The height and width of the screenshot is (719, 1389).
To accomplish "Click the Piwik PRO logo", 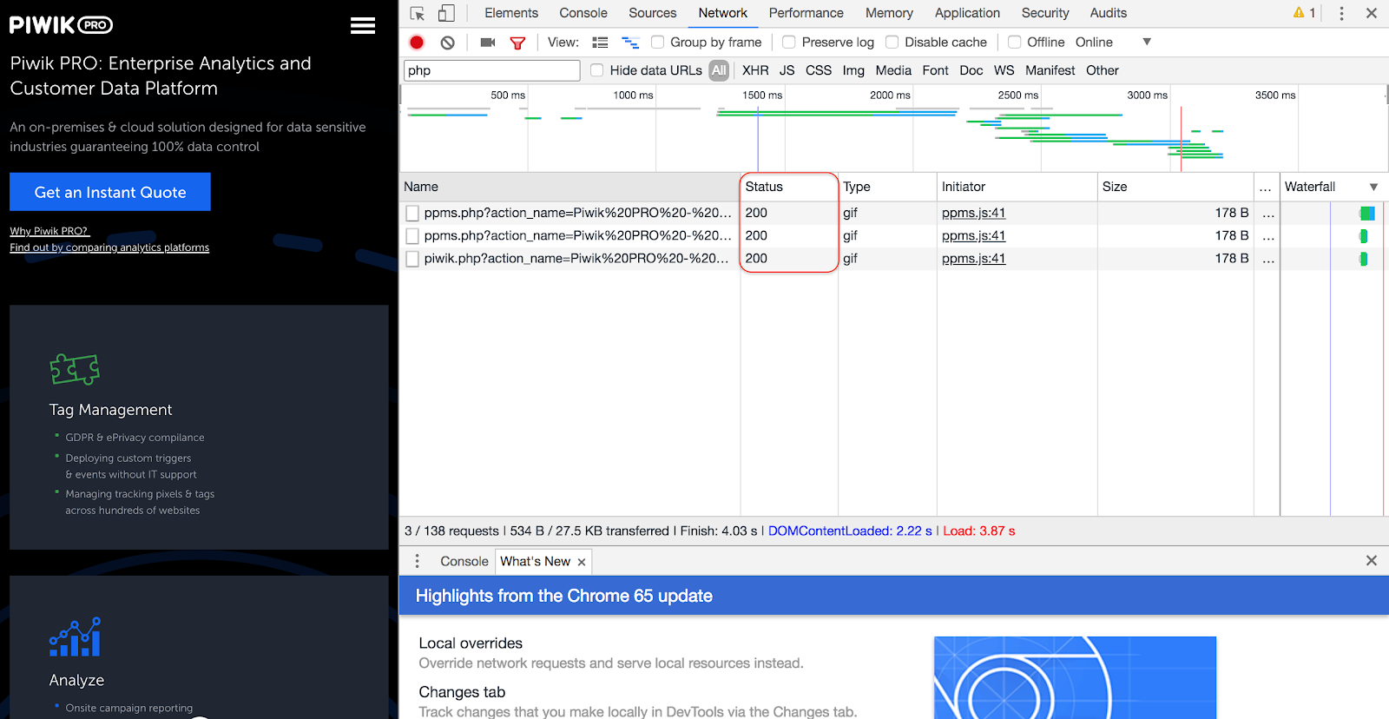I will [x=62, y=25].
